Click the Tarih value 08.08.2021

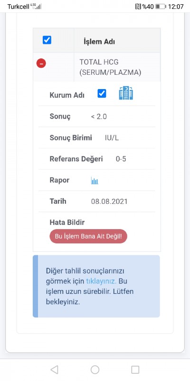click(x=109, y=201)
